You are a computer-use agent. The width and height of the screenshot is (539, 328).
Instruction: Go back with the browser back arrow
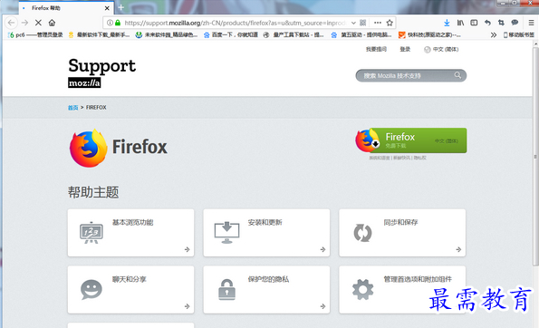[12, 23]
